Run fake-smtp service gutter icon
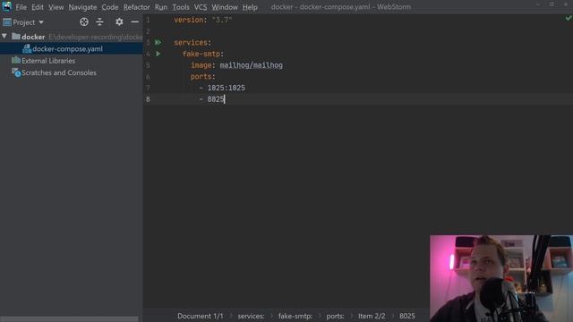Viewport: 573px width, 322px height. click(158, 54)
